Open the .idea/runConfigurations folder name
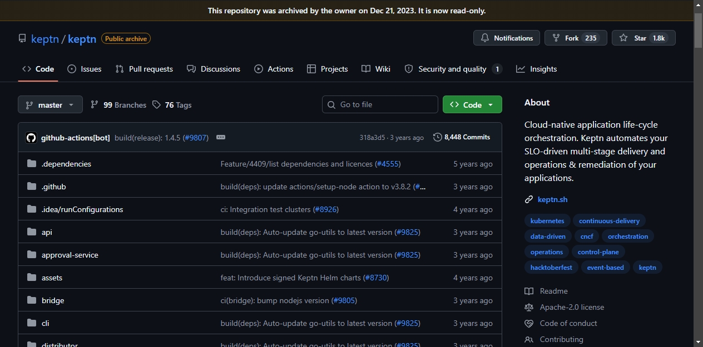The image size is (703, 347). coord(82,209)
